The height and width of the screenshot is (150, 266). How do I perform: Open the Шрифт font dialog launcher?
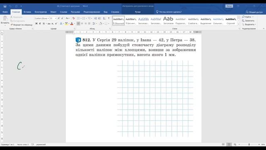tap(75, 29)
